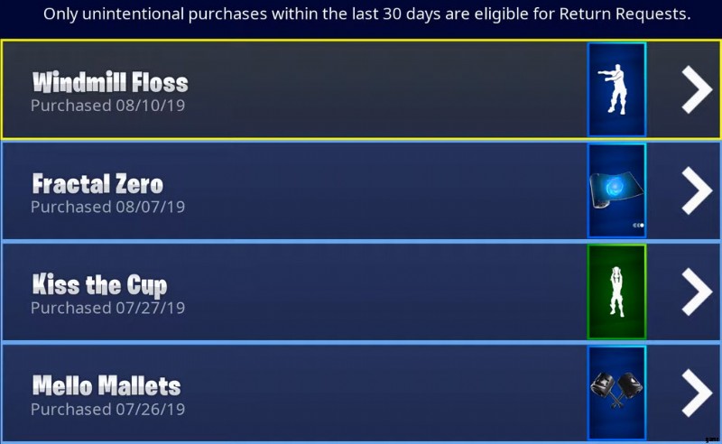Choose the Mello Mallets title
Viewport: 722px width, 444px height.
(x=106, y=387)
